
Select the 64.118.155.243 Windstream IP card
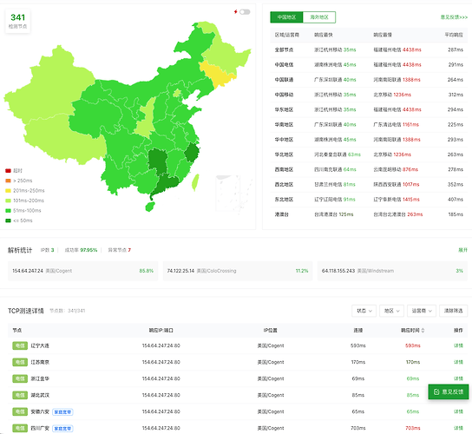(x=392, y=271)
